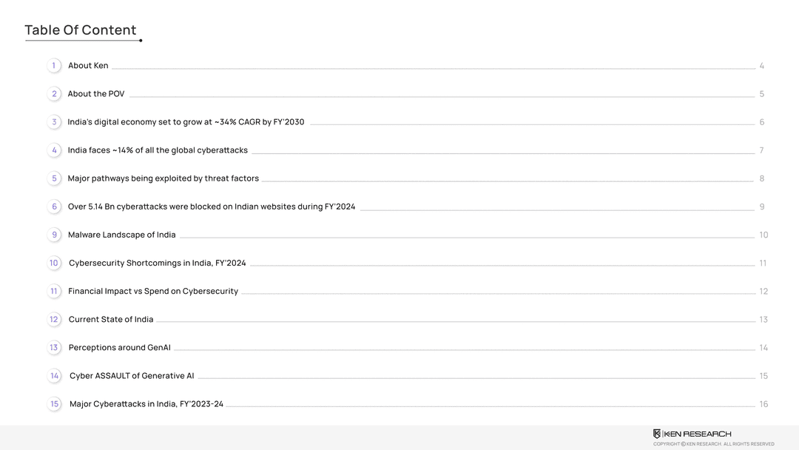This screenshot has height=450, width=799.
Task: Go to India's digital economy growth section
Action: tap(186, 122)
